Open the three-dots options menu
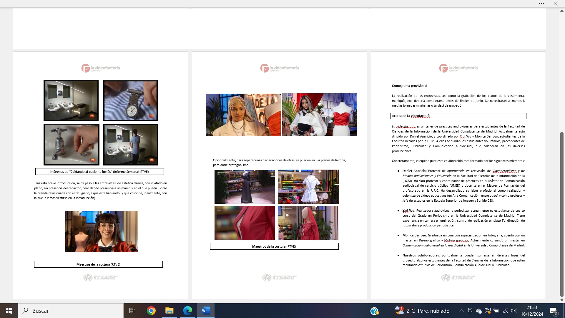 coord(541,4)
